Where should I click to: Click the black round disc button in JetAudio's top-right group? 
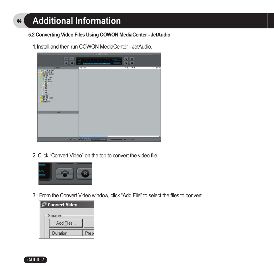pyautogui.click(x=132, y=63)
